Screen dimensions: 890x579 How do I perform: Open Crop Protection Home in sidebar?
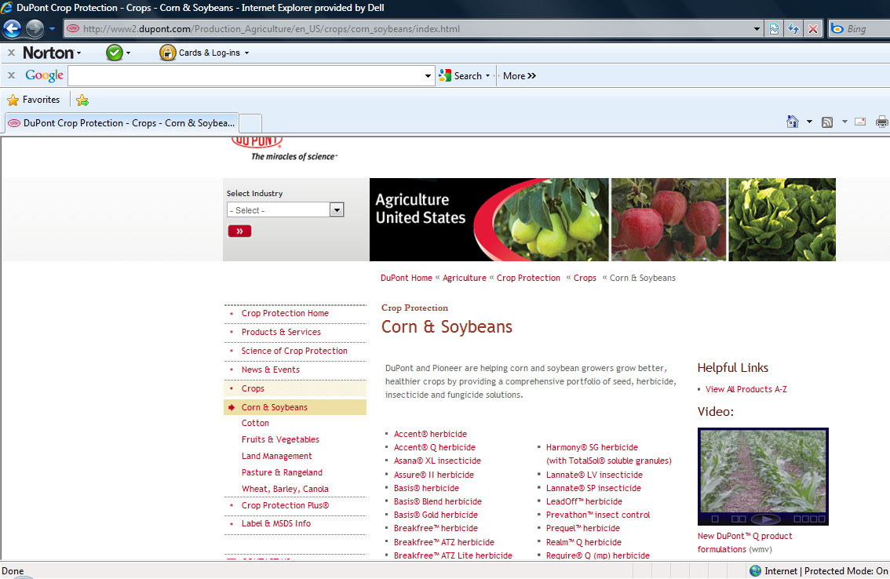pyautogui.click(x=285, y=313)
